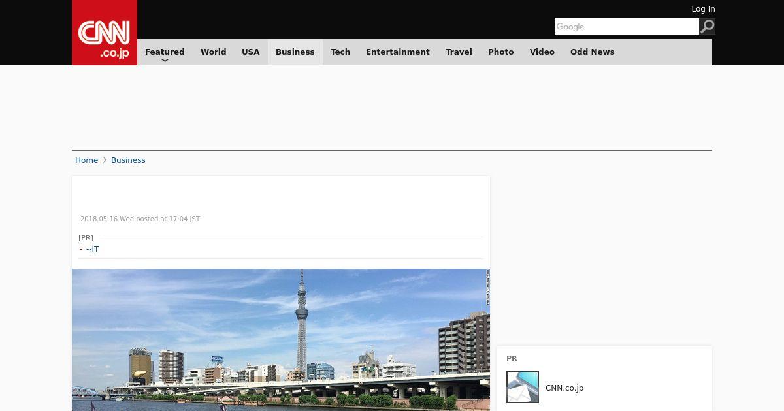Open the USA section
This screenshot has height=411, width=784.
(x=251, y=52)
